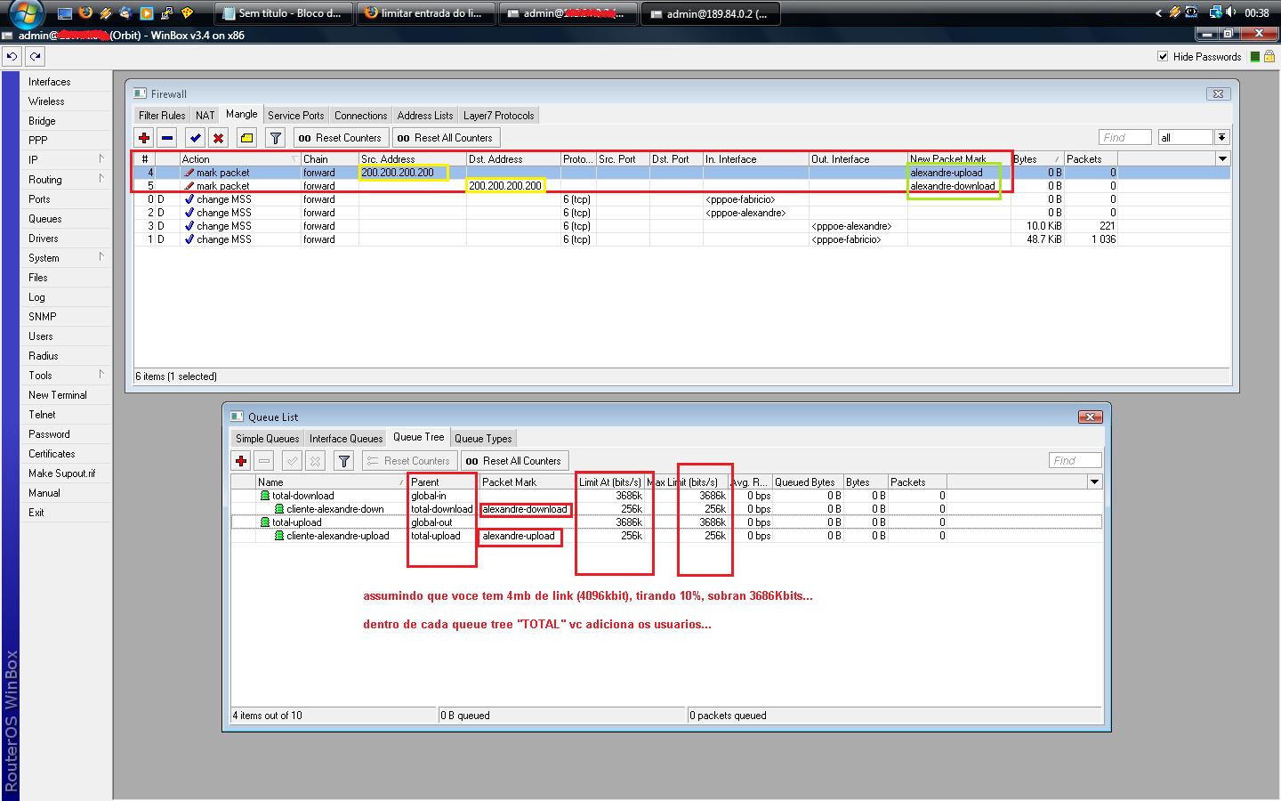Open the filter funnel in Queue List toolbar
The image size is (1281, 801).
pos(344,461)
